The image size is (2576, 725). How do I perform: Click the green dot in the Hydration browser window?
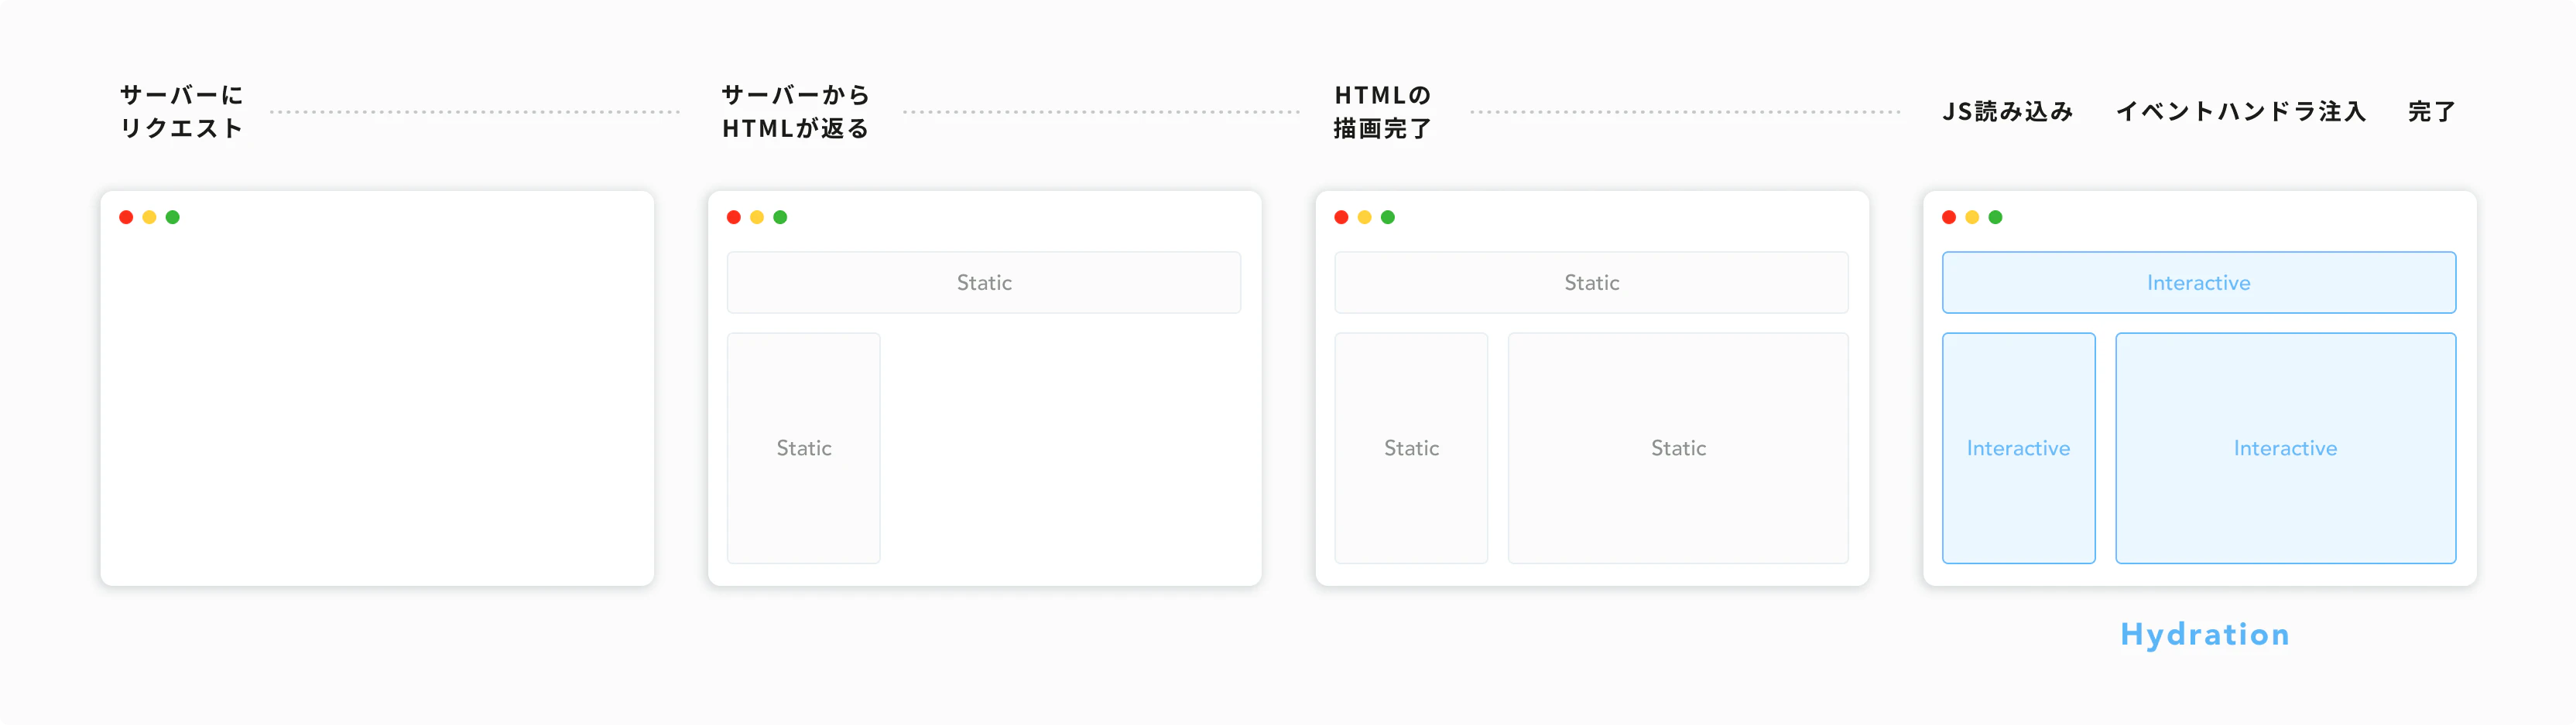pos(1996,216)
